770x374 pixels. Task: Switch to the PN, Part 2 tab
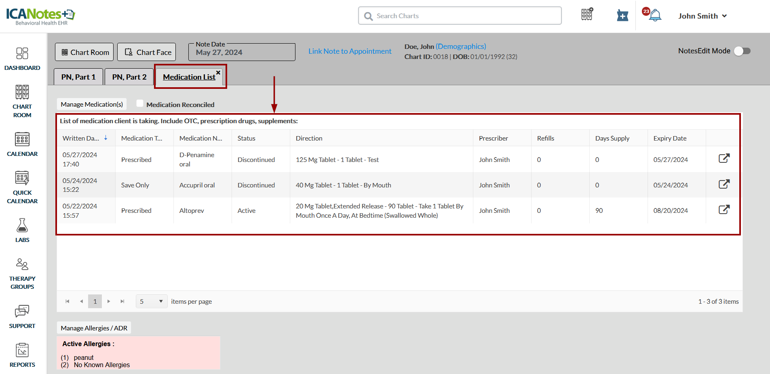click(x=129, y=77)
